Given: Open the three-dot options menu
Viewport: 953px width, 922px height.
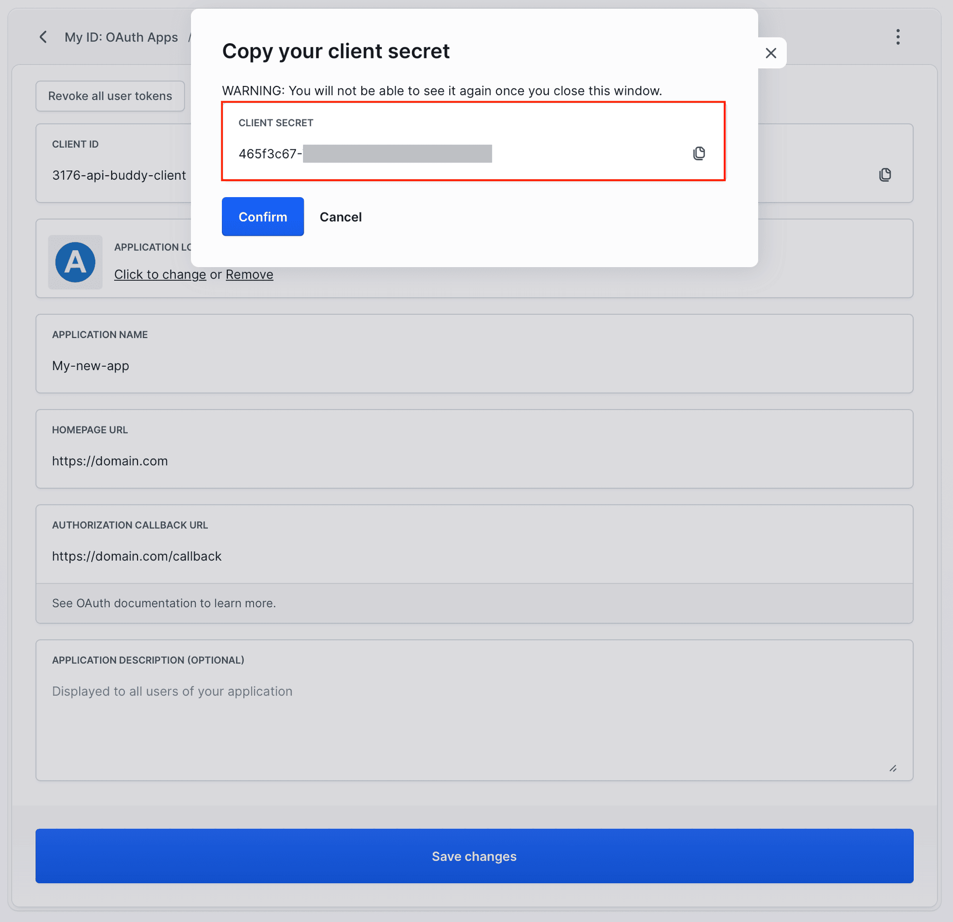Looking at the screenshot, I should pyautogui.click(x=897, y=37).
